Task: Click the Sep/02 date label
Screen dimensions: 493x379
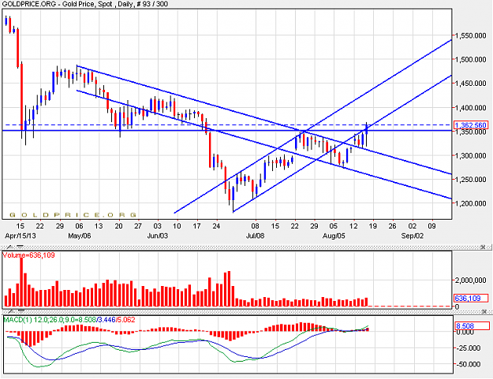Action: pyautogui.click(x=413, y=236)
